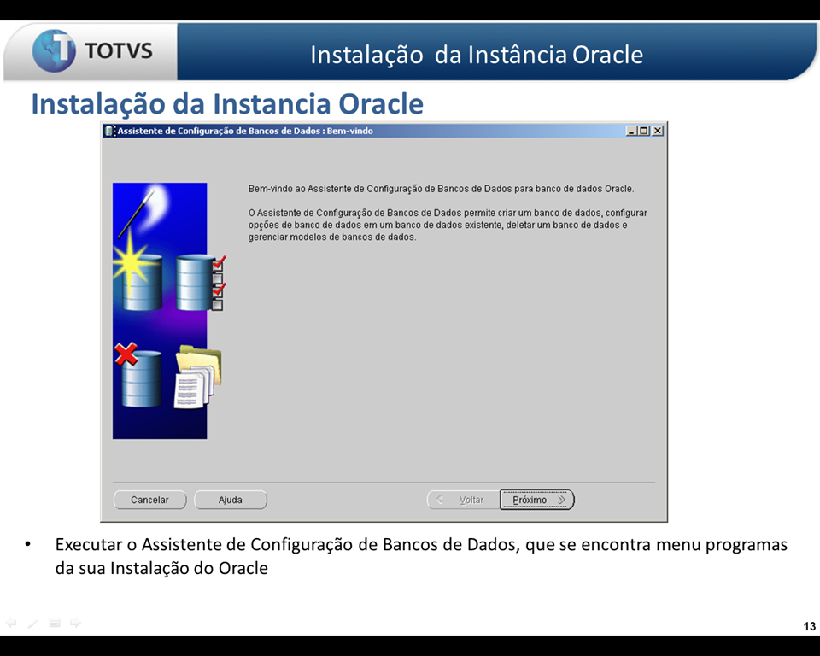Screen dimensions: 820x656
Task: Open the slideshow menu icon
Action: (55, 623)
